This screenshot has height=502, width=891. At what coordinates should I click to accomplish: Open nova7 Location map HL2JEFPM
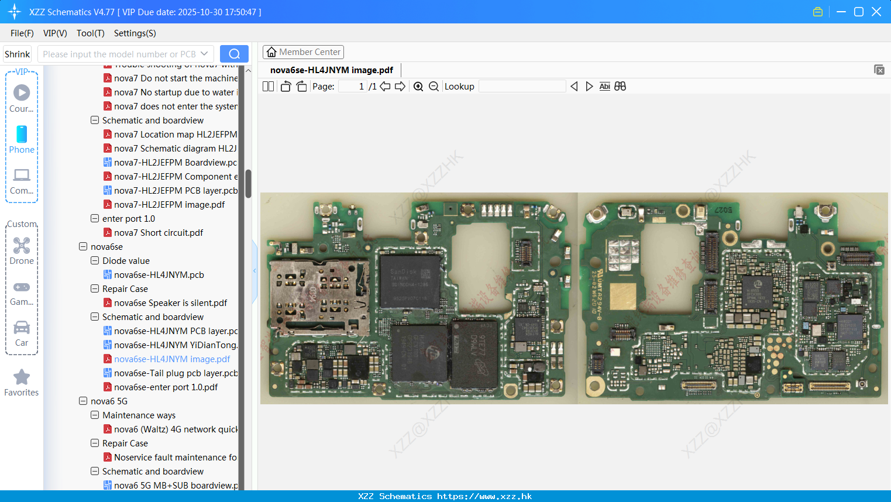[x=176, y=135]
